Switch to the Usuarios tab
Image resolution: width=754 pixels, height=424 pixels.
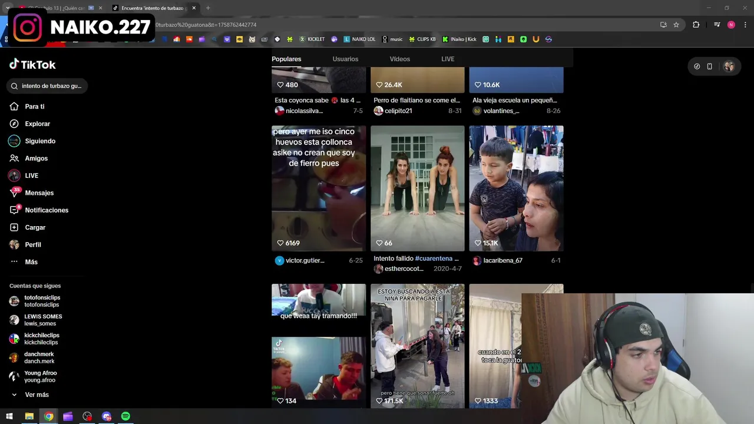pos(345,59)
